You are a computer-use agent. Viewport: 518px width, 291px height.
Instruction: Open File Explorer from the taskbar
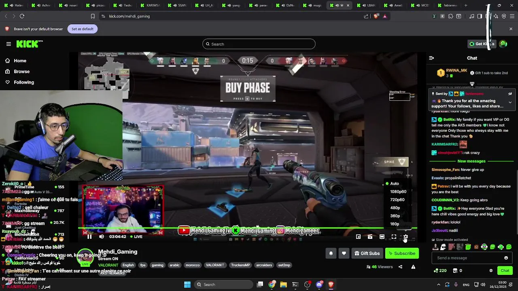(x=283, y=285)
